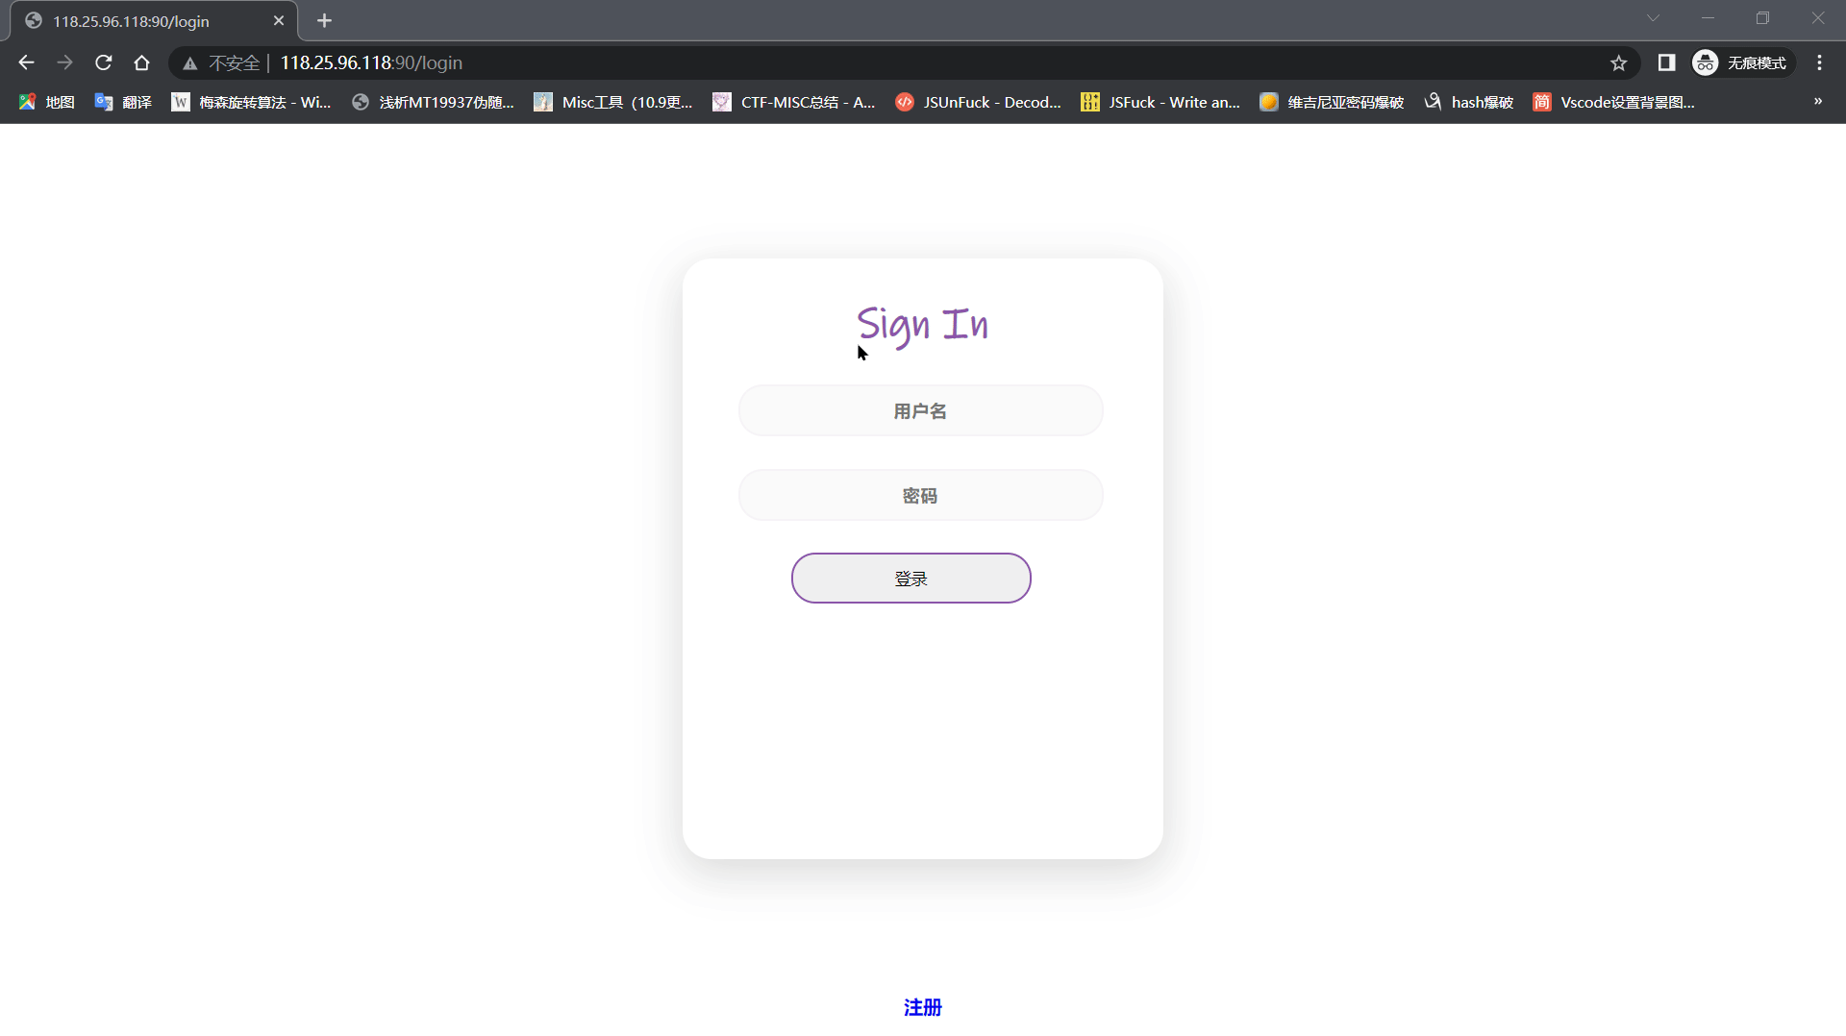Open the Chrome three-dot menu
The width and height of the screenshot is (1846, 1036).
point(1819,62)
